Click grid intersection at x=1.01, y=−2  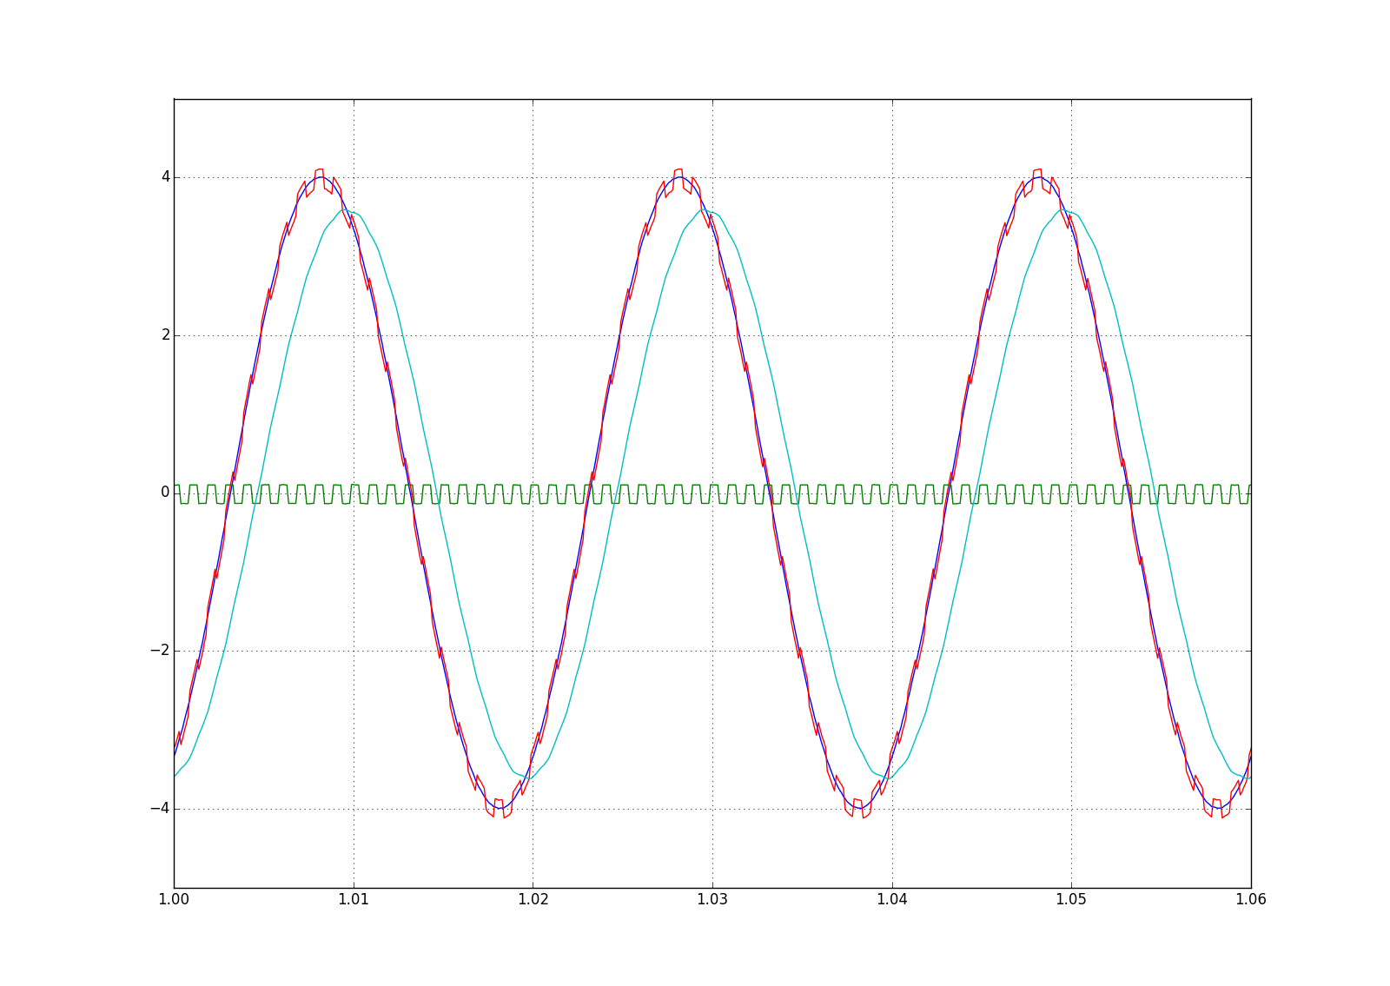[354, 651]
